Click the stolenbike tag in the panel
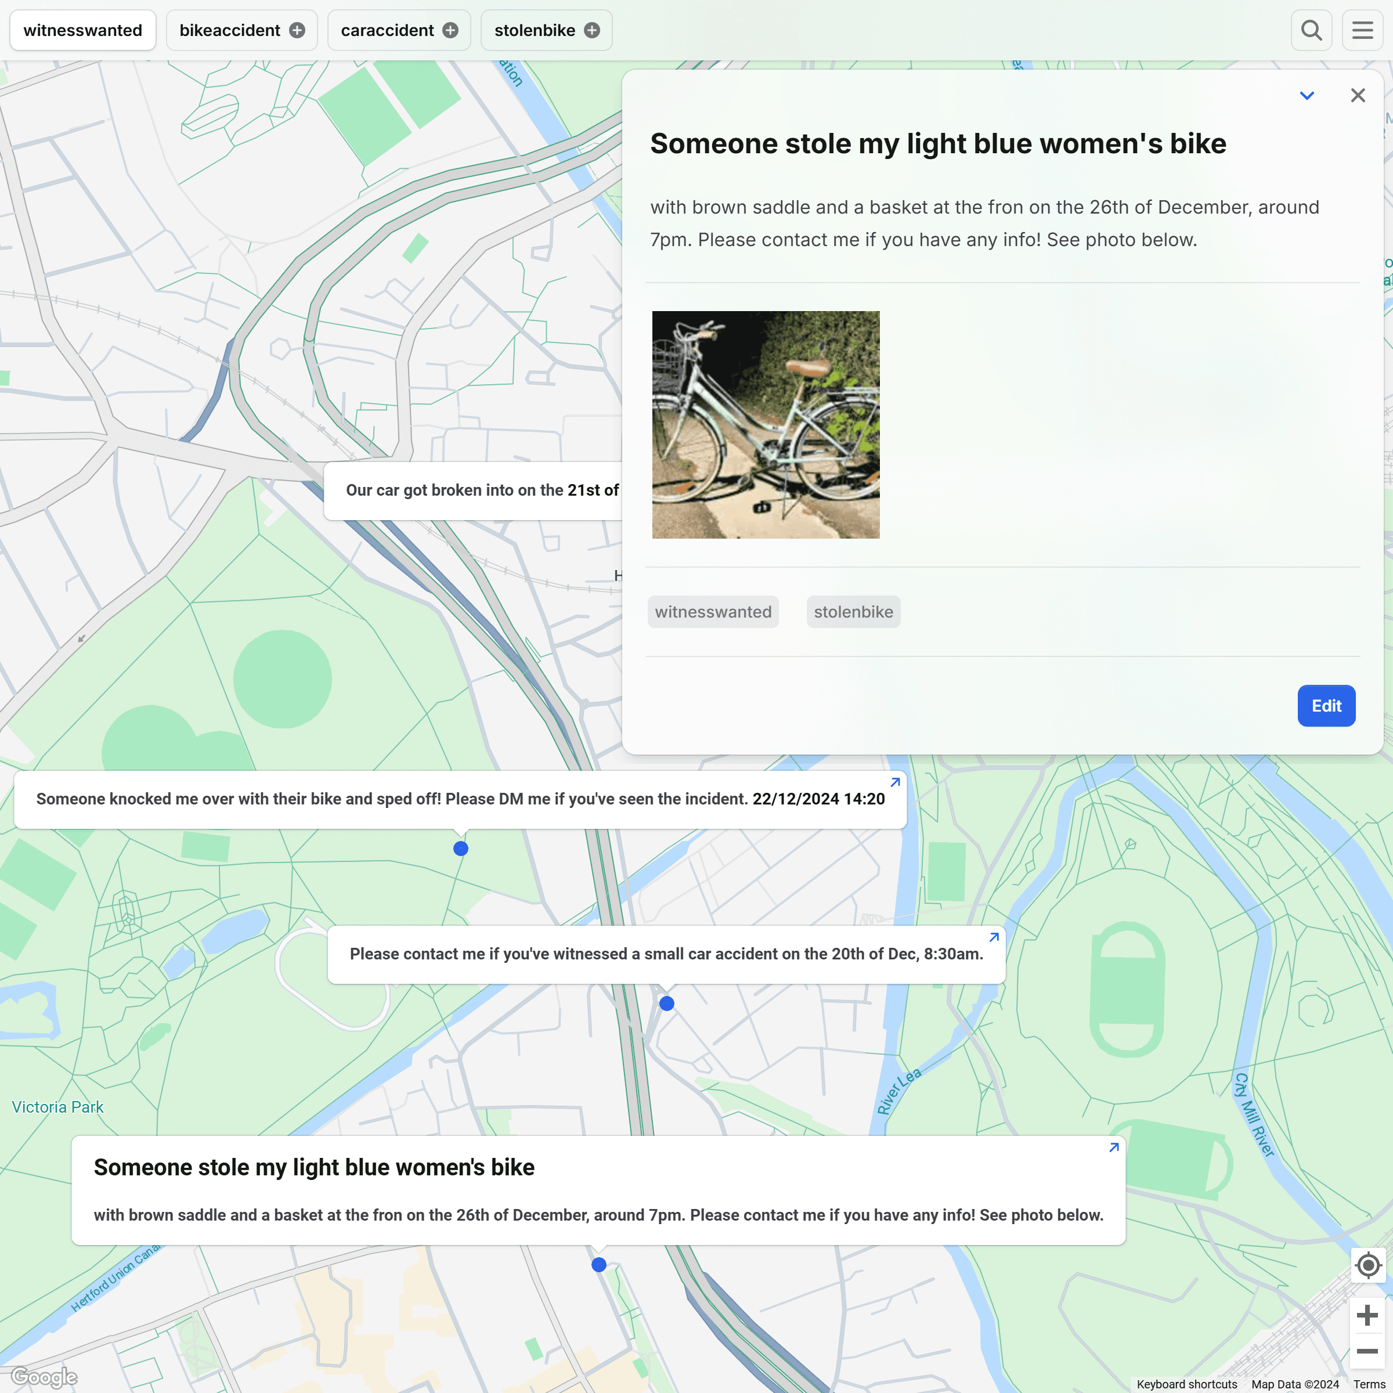Screen dimensions: 1393x1393 point(853,611)
